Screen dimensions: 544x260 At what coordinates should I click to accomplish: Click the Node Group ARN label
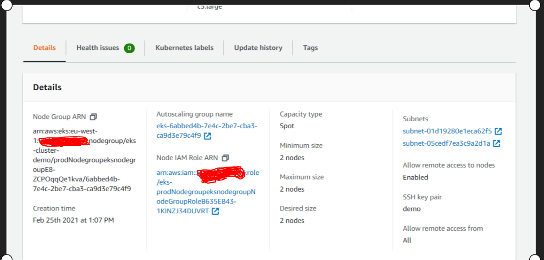59,117
